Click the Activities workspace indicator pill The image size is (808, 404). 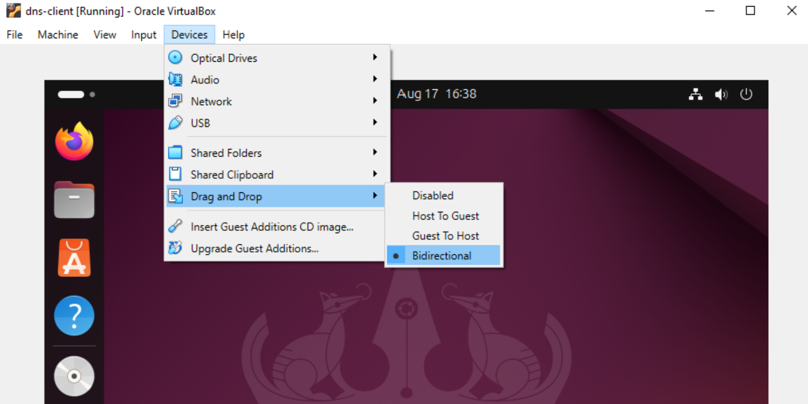pyautogui.click(x=71, y=94)
